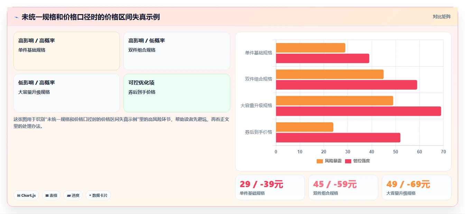Click the description paragraph starting 这张图用于识别
Image resolution: width=465 pixels, height=214 pixels.
tap(121, 123)
